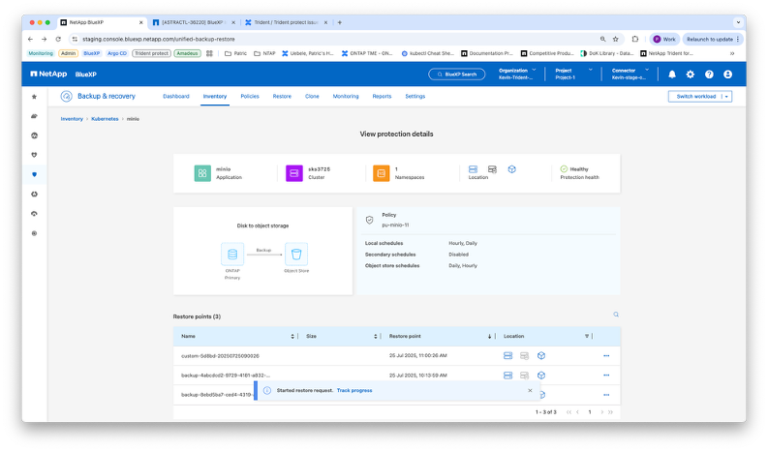Click the purple sks3725 Cluster icon
The height and width of the screenshot is (451, 768).
(293, 173)
